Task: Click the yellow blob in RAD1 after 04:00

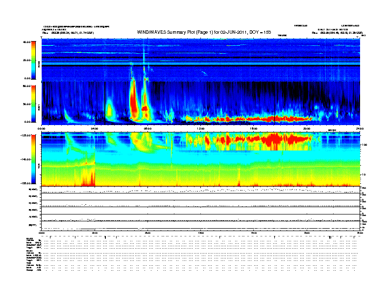Action: 109,110
